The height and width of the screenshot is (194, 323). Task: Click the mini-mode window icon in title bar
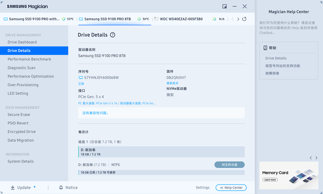click(225, 6)
